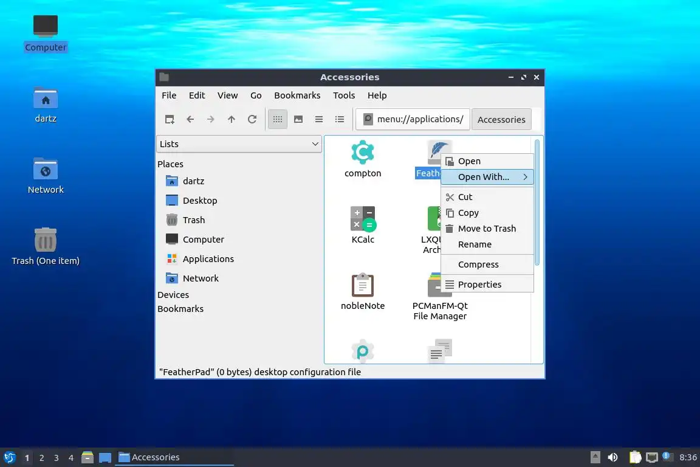Open the LXQt start menu button
The image size is (700, 467).
tap(9, 457)
